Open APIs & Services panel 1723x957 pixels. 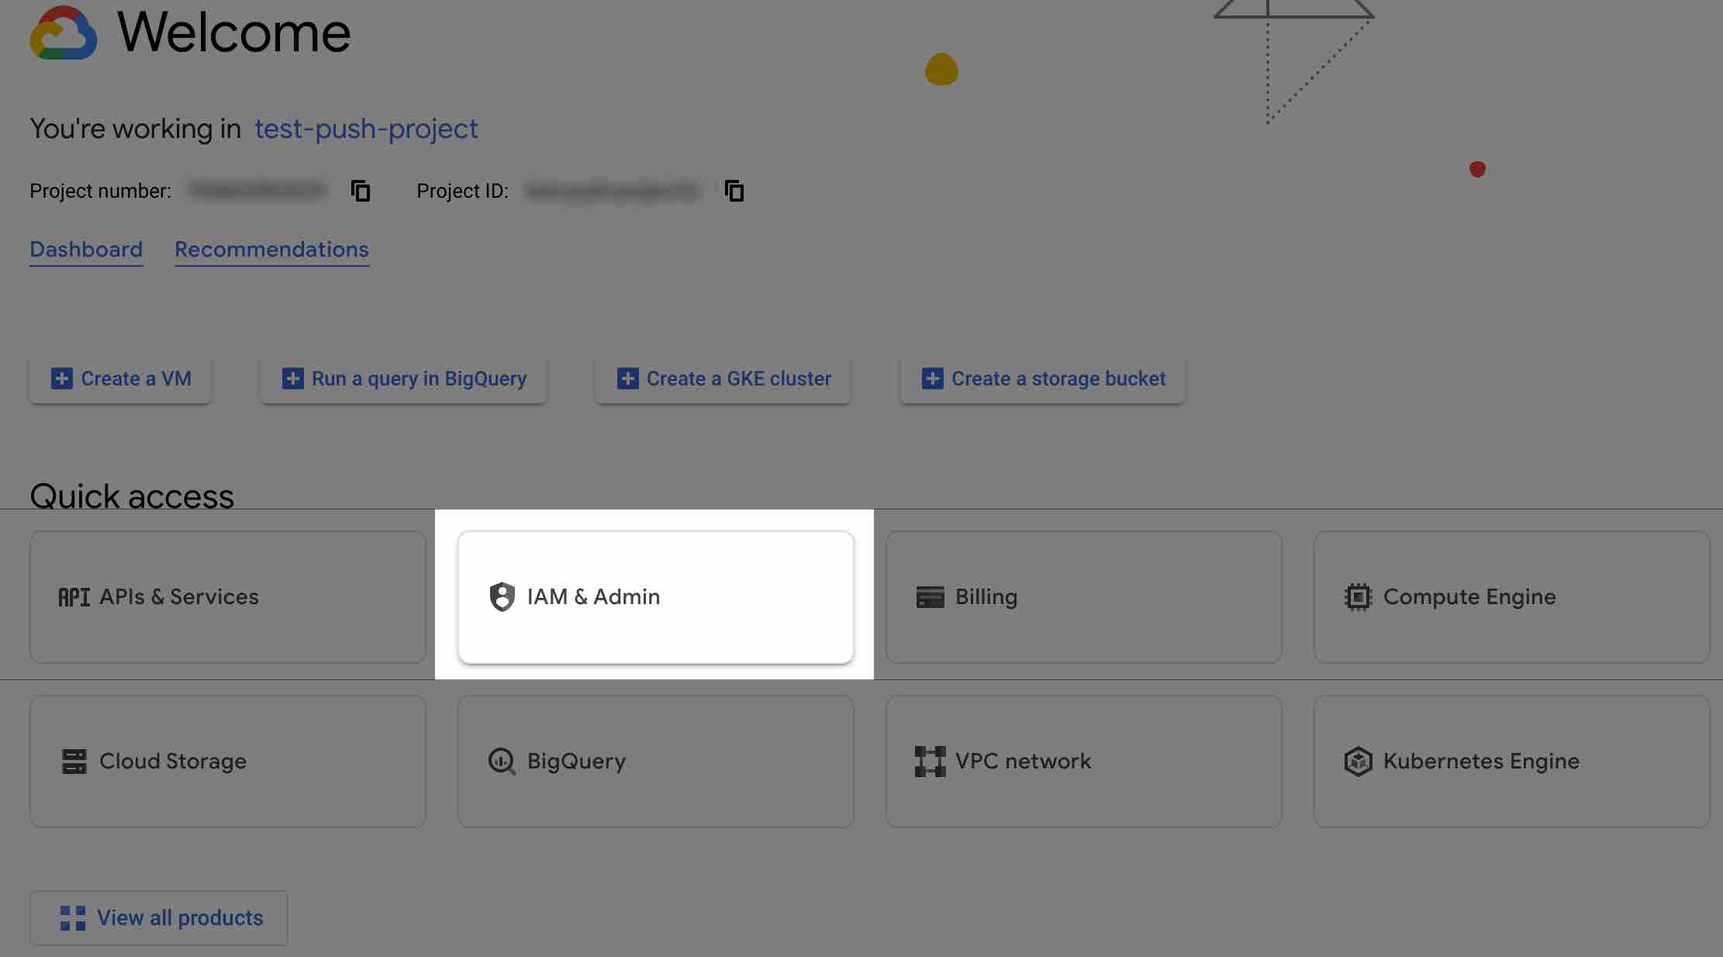point(227,596)
